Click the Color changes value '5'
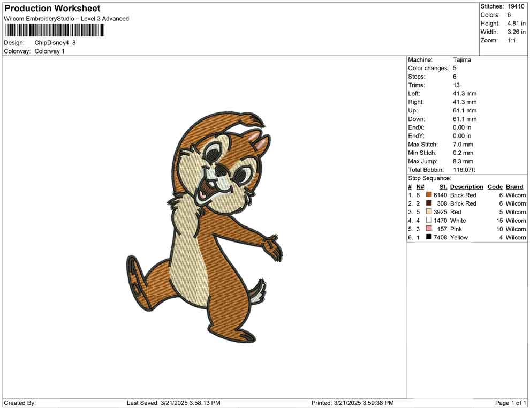The width and height of the screenshot is (530, 408). pyautogui.click(x=455, y=69)
